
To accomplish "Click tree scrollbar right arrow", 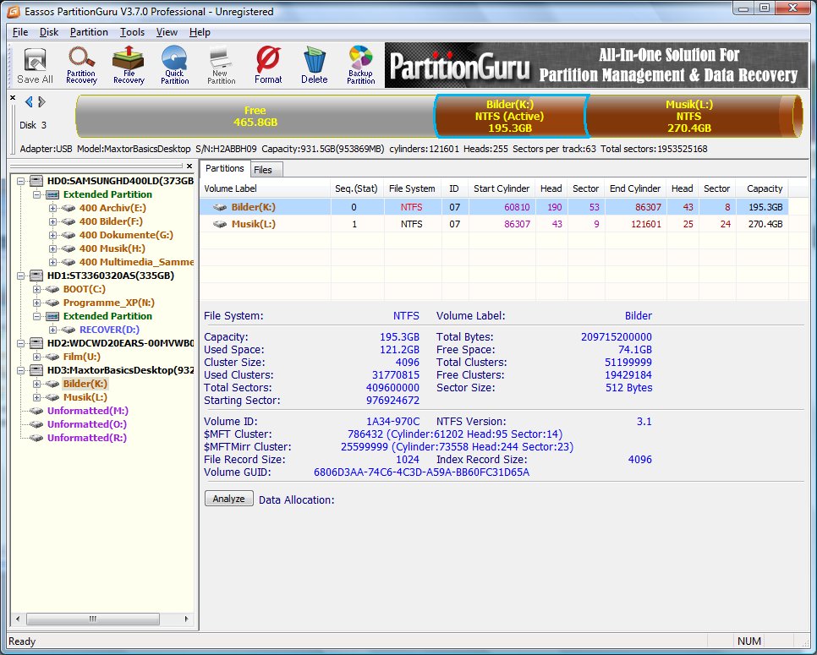I will (186, 619).
